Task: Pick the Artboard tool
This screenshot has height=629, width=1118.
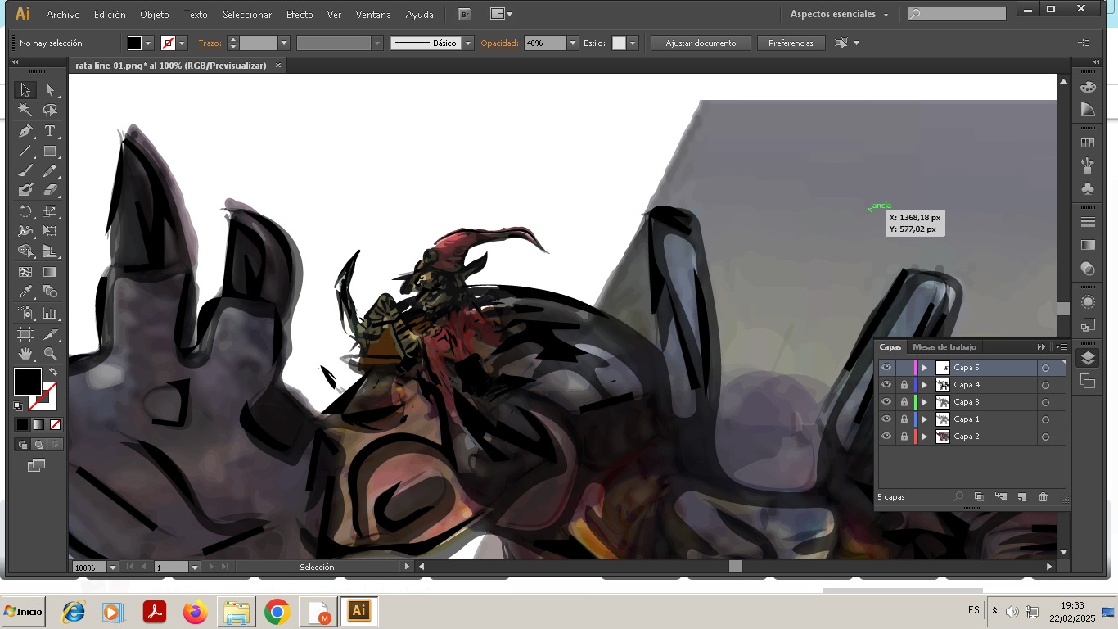Action: [x=25, y=334]
